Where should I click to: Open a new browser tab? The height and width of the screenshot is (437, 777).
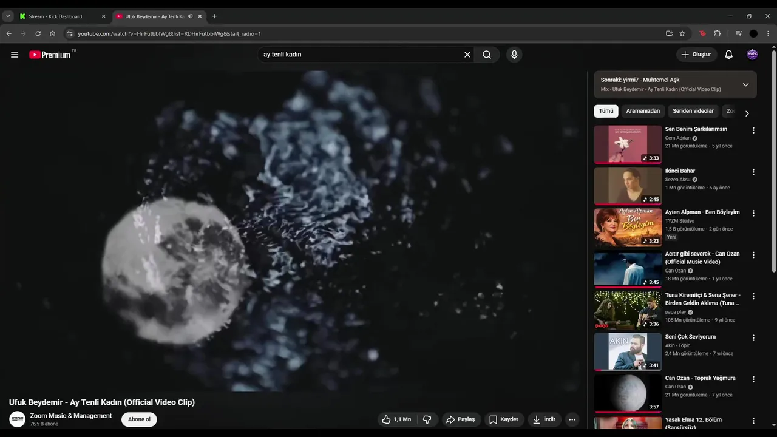pyautogui.click(x=214, y=16)
